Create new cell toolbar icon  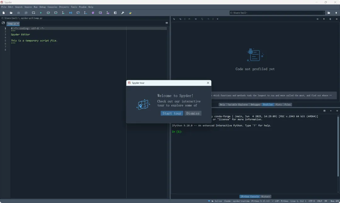point(33,13)
